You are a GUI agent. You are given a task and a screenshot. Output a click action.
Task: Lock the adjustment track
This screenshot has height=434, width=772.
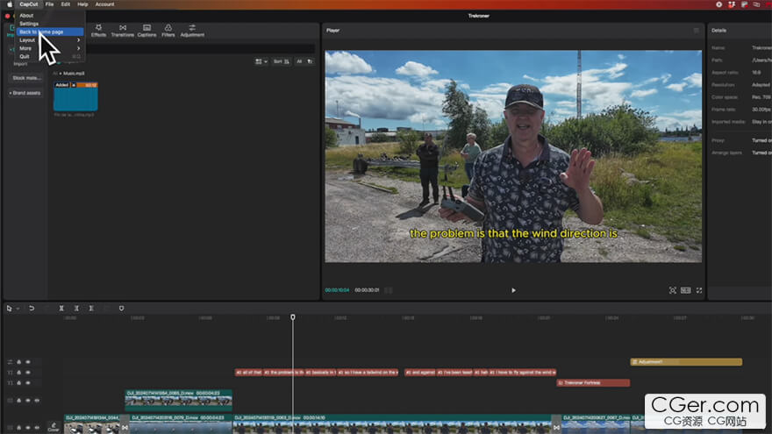19,362
